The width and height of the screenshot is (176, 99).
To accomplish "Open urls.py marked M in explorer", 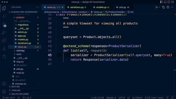I will coord(20,69).
